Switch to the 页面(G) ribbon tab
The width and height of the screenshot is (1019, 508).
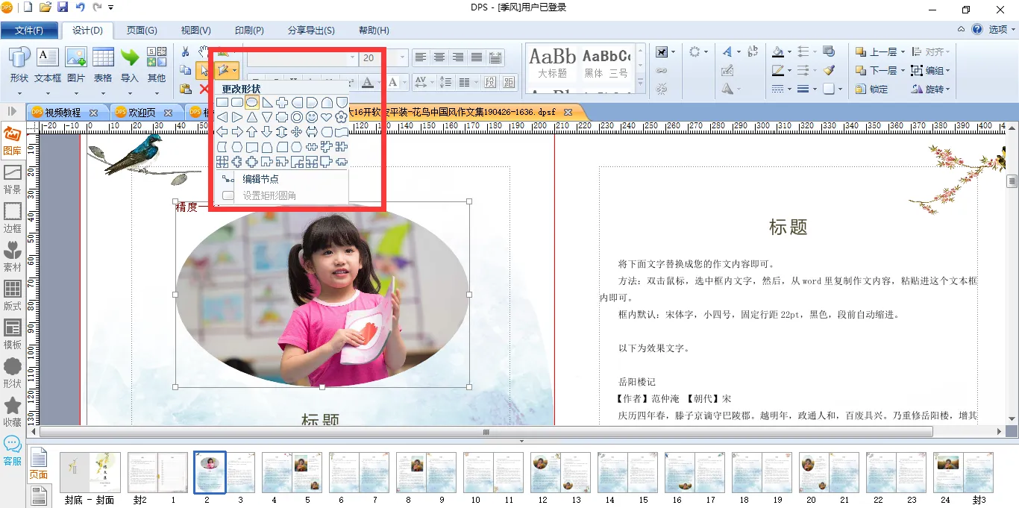[141, 31]
